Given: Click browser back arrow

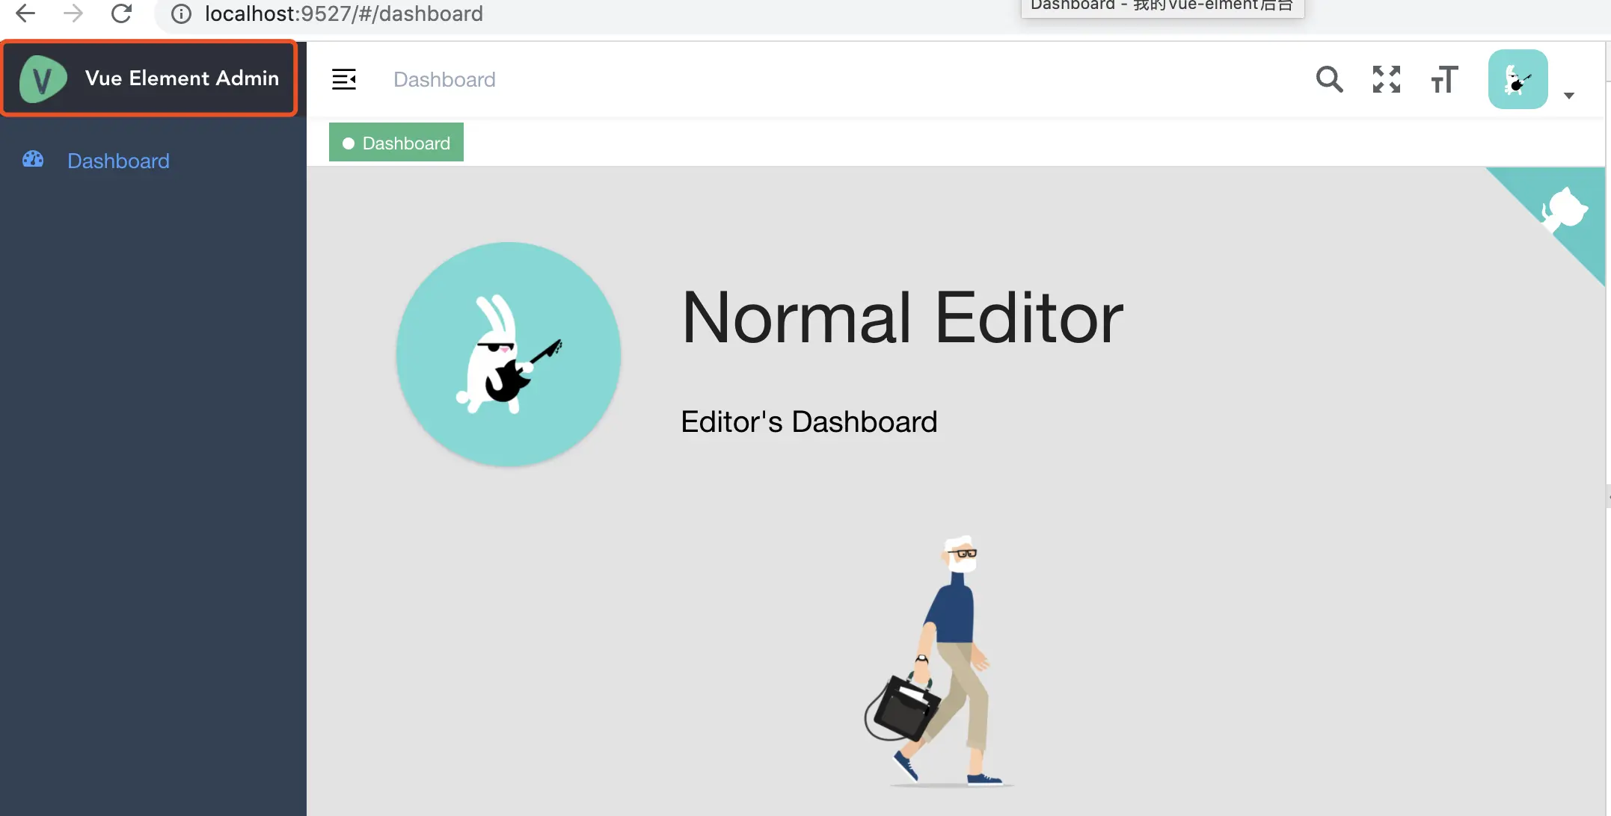Looking at the screenshot, I should [x=25, y=13].
